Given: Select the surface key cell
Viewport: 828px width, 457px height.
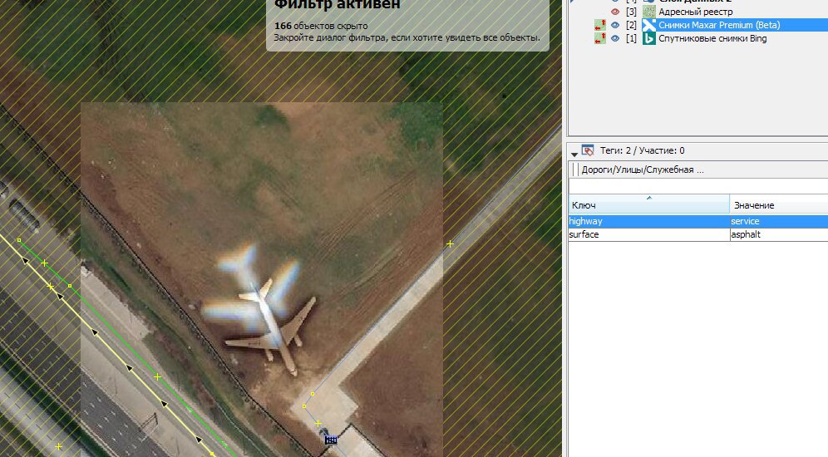Looking at the screenshot, I should (649, 234).
